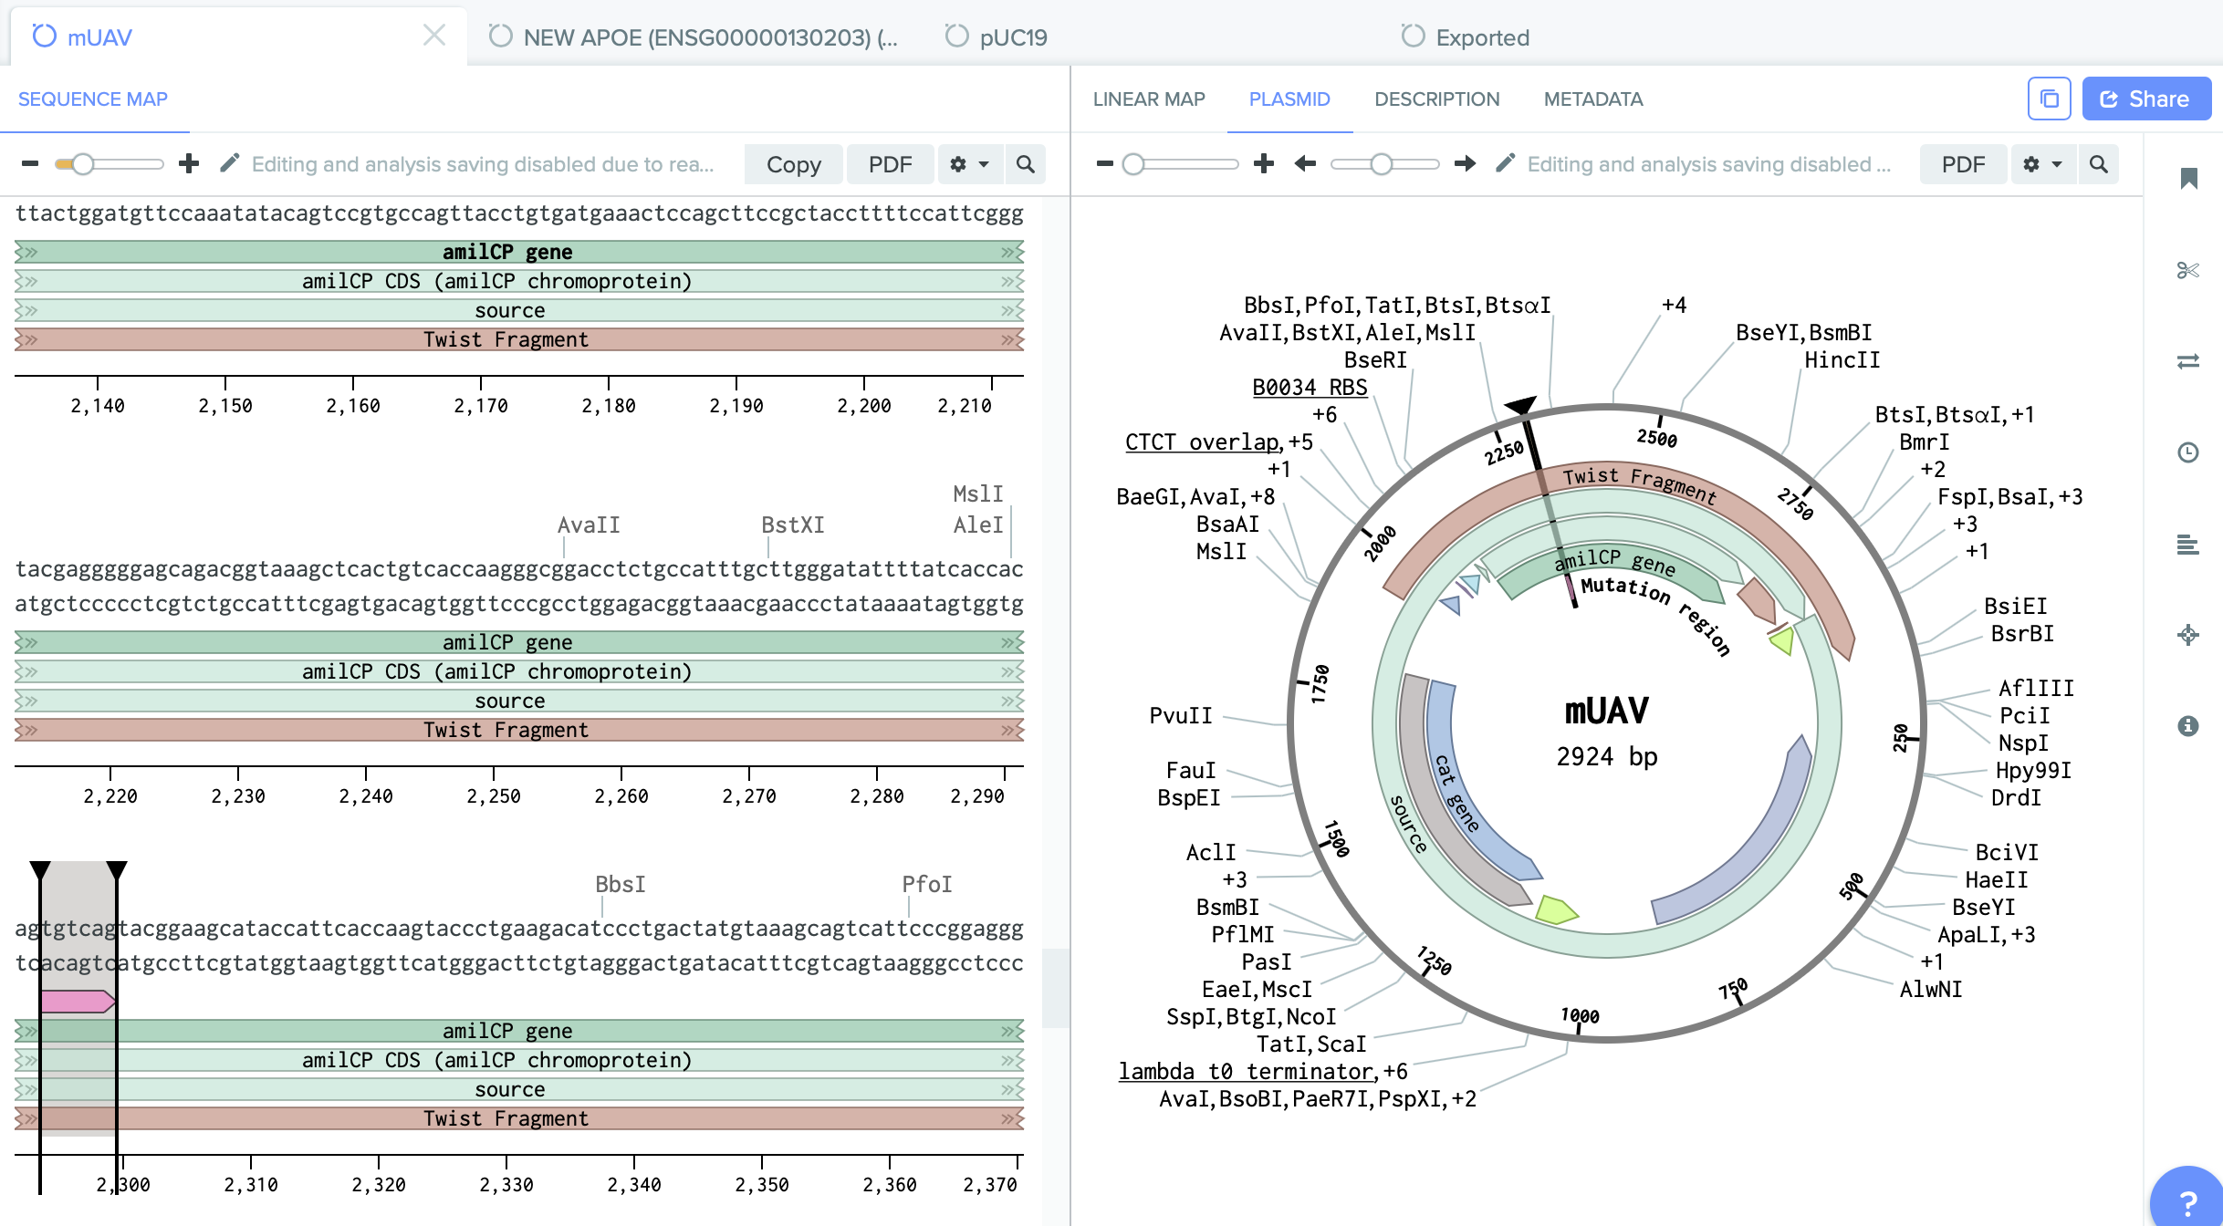Search the plasmid map with magnifier icon
Image resolution: width=2223 pixels, height=1226 pixels.
click(2099, 164)
